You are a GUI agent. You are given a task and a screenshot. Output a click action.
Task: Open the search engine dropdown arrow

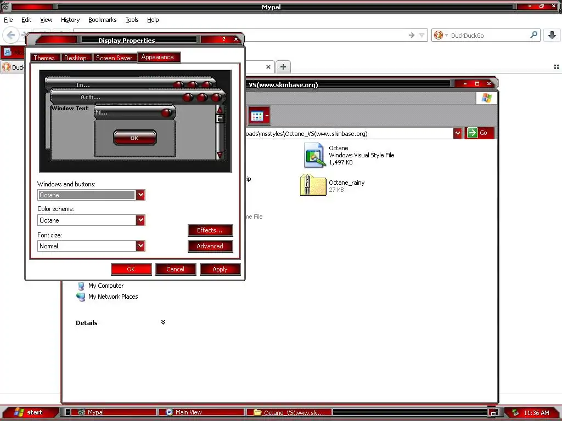coord(446,35)
